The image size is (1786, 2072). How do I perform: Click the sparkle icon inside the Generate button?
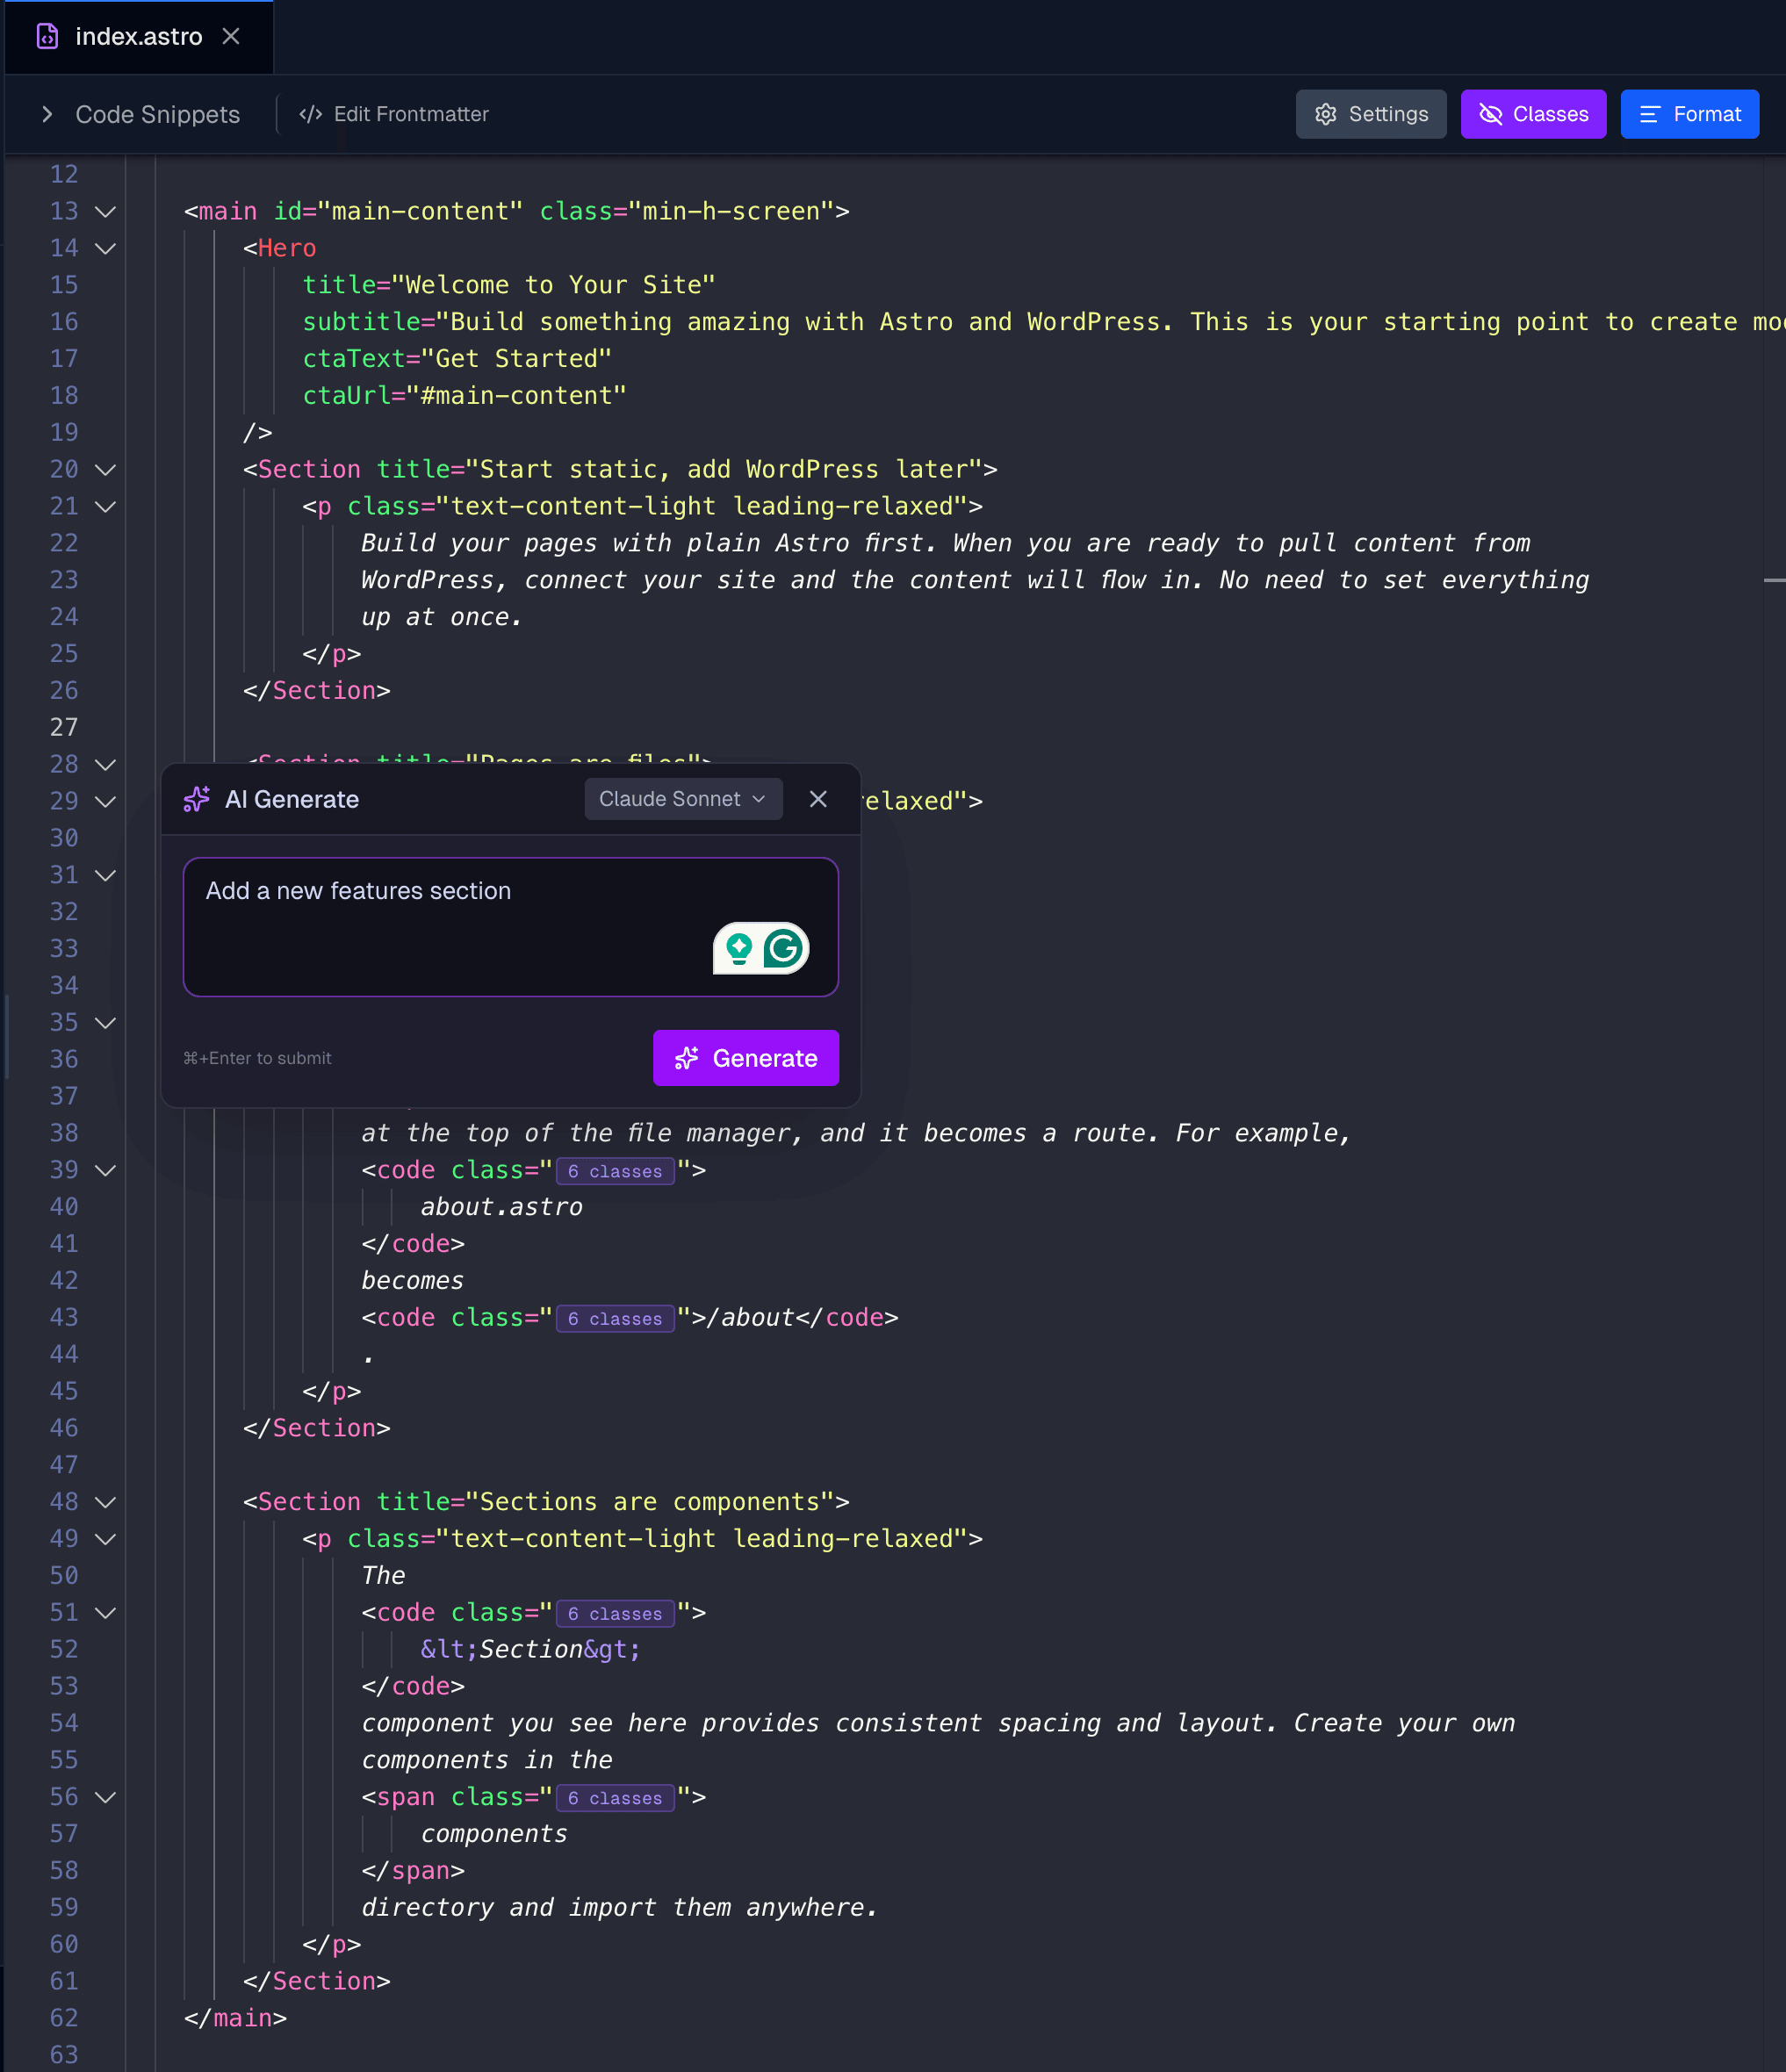(687, 1058)
